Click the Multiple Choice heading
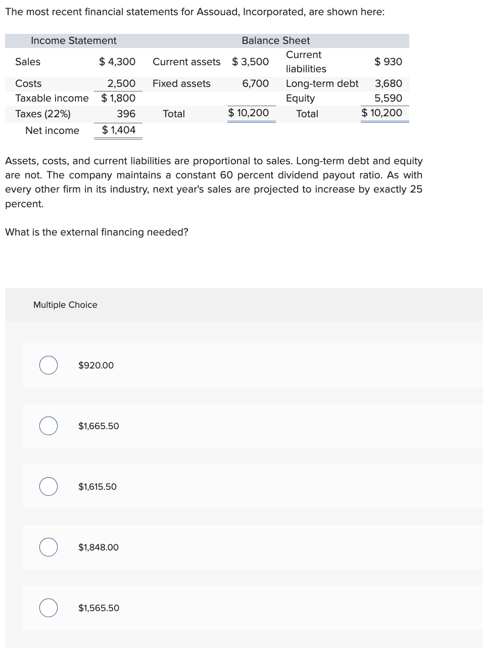 (x=65, y=305)
